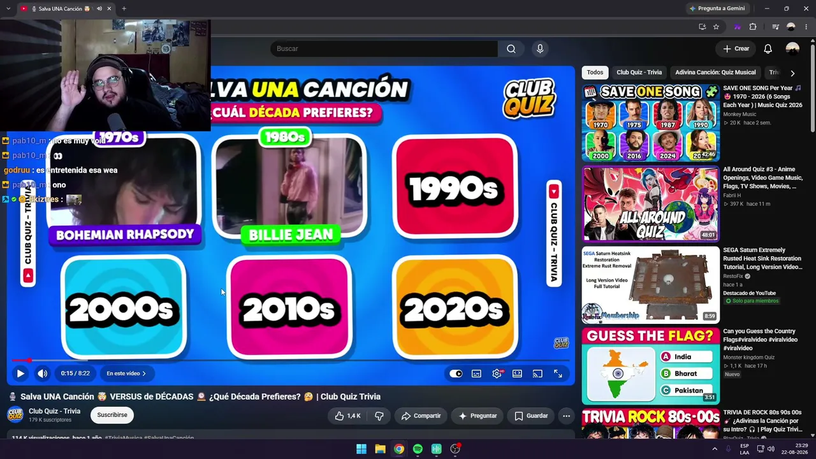
Task: Open the Club Quiz channel avatar
Action: point(15,415)
